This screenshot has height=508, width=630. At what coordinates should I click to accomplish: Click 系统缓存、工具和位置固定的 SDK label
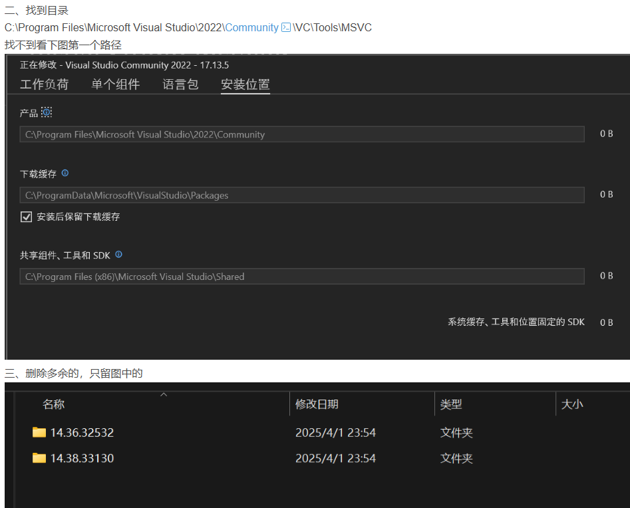(516, 322)
